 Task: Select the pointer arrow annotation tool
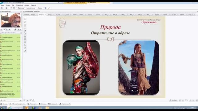pyautogui.click(x=25, y=31)
